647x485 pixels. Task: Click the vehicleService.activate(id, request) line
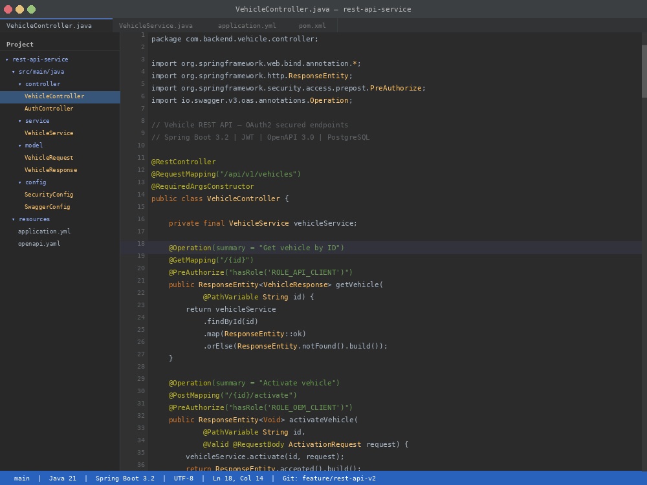(x=265, y=457)
